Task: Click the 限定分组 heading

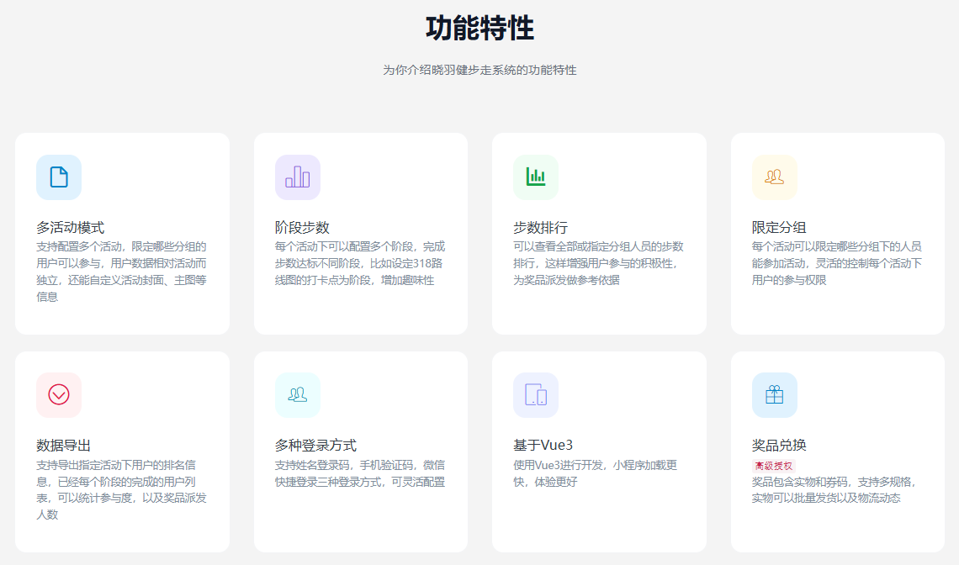Action: (779, 228)
